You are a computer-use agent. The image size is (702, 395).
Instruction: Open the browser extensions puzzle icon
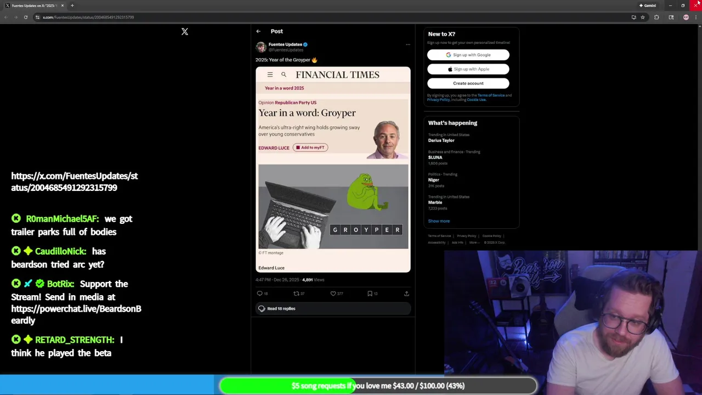click(656, 17)
